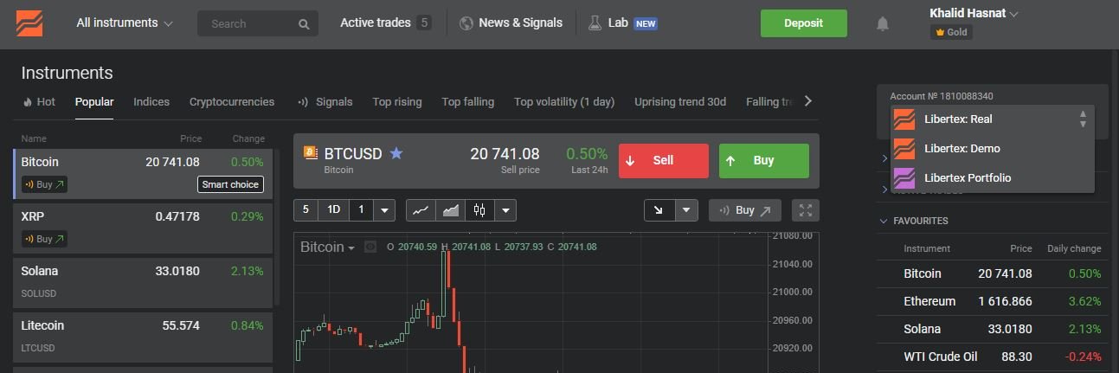Expand chart to fullscreen
Viewport: 1119px width, 373px height.
pos(806,210)
